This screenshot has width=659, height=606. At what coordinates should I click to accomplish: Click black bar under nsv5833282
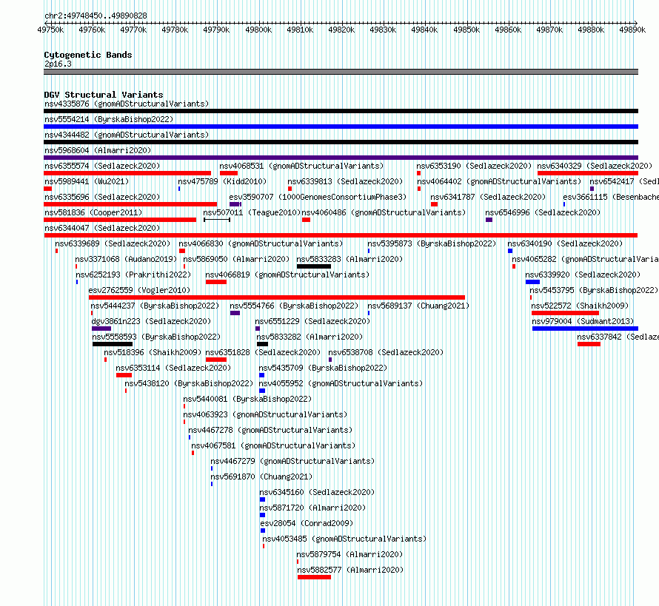point(262,344)
